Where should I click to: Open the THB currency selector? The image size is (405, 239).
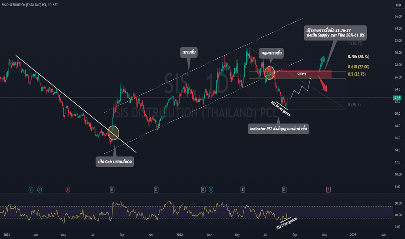pos(398,5)
